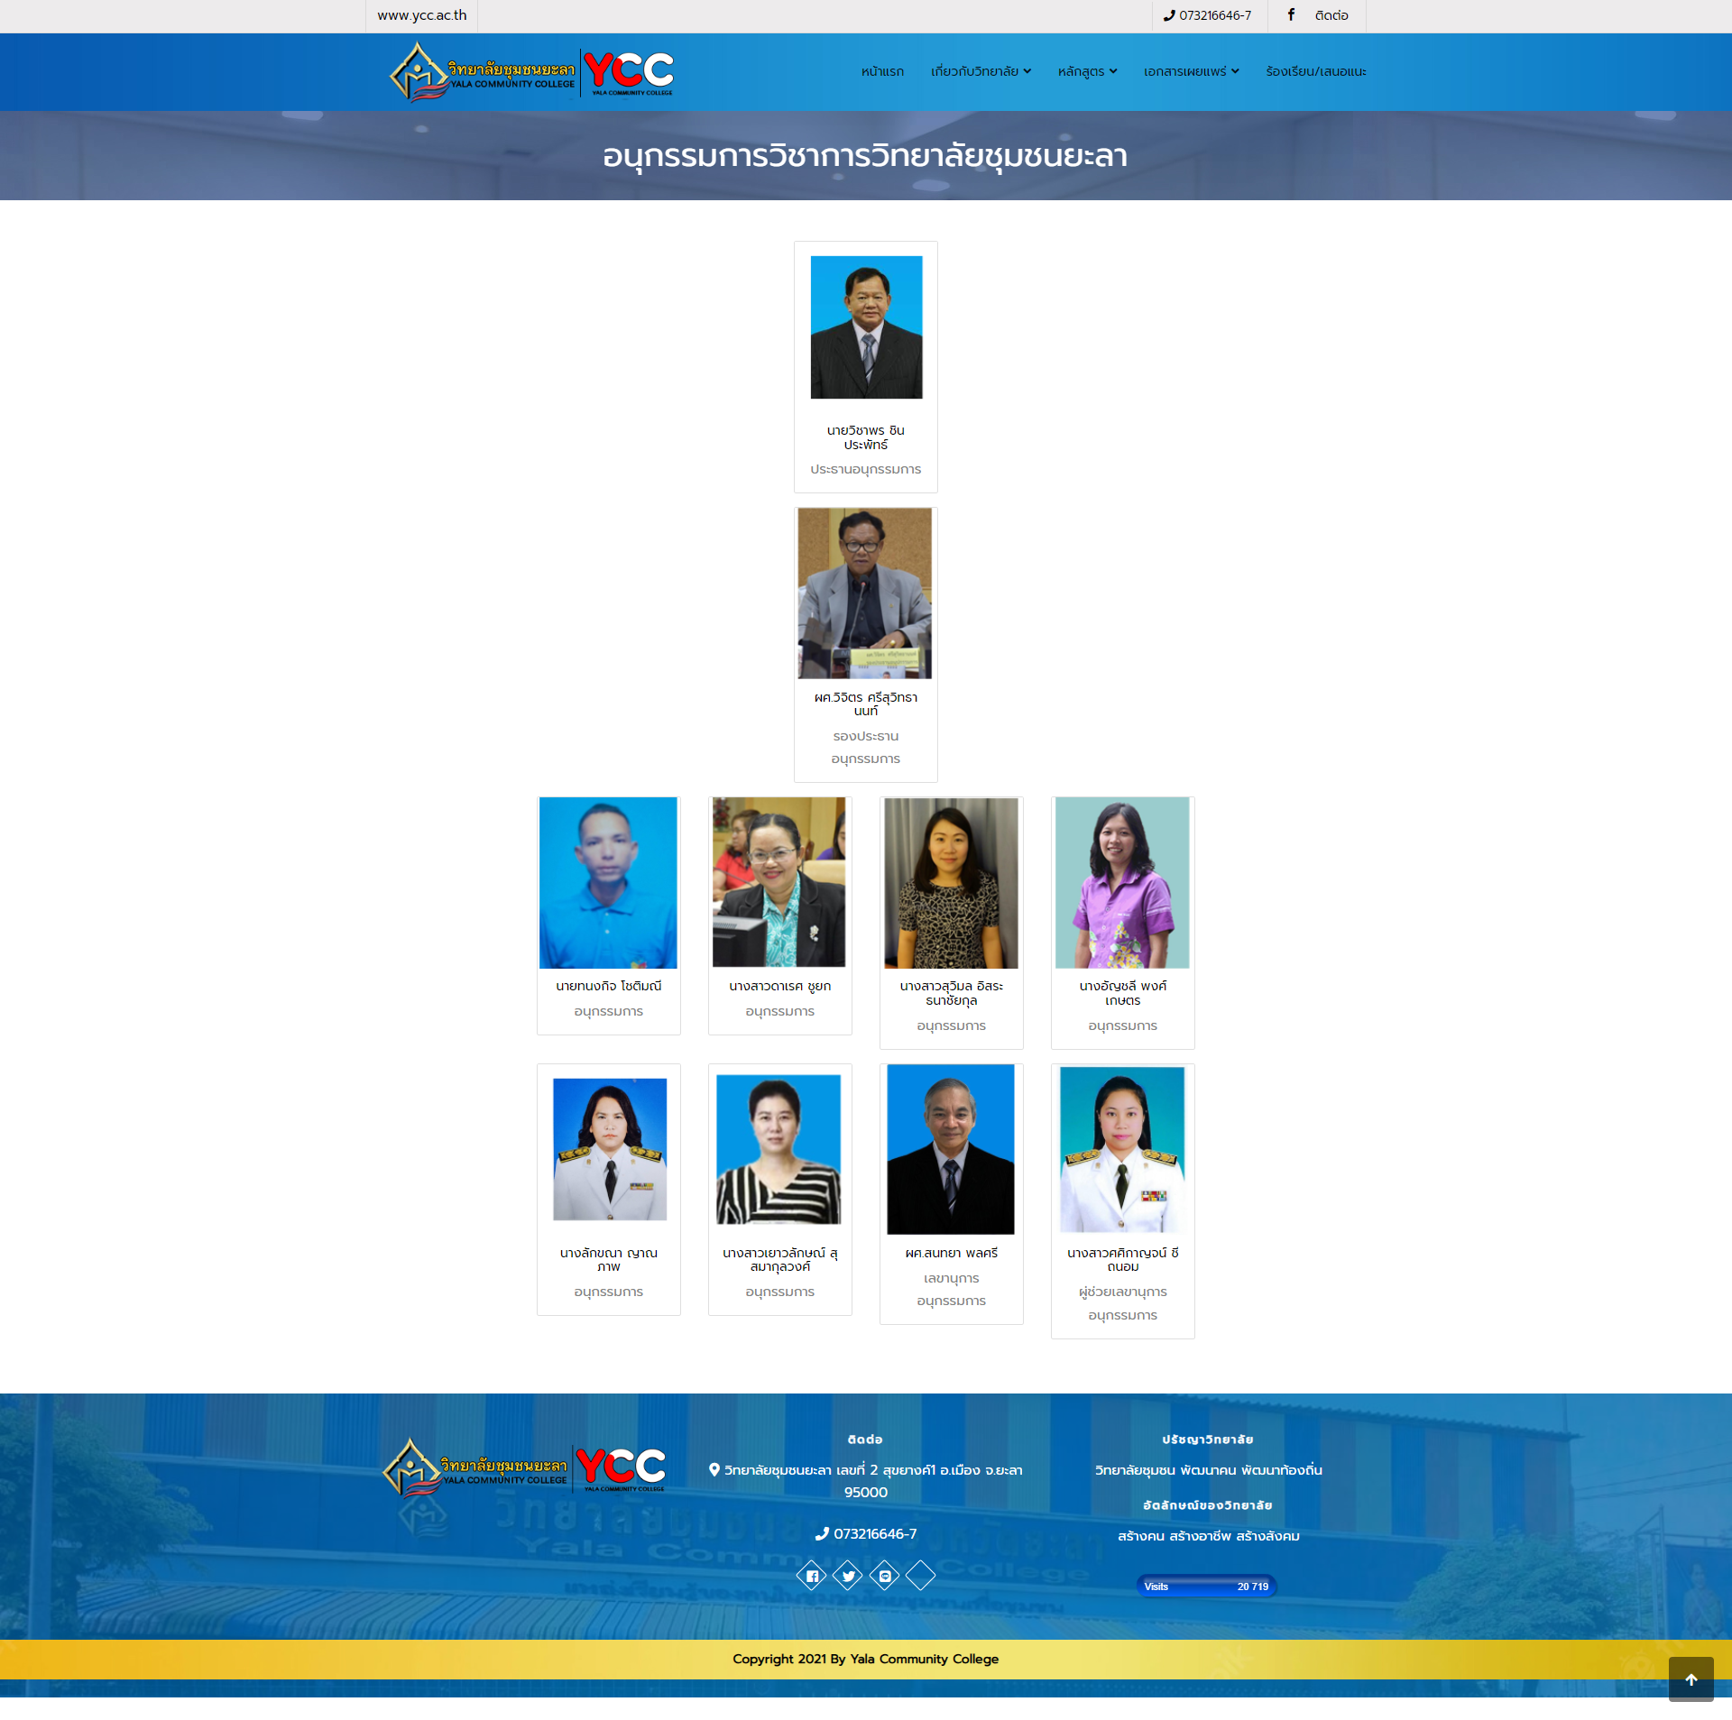Click the www.ycc.ac.th link
This screenshot has width=1732, height=1720.
pos(422,15)
